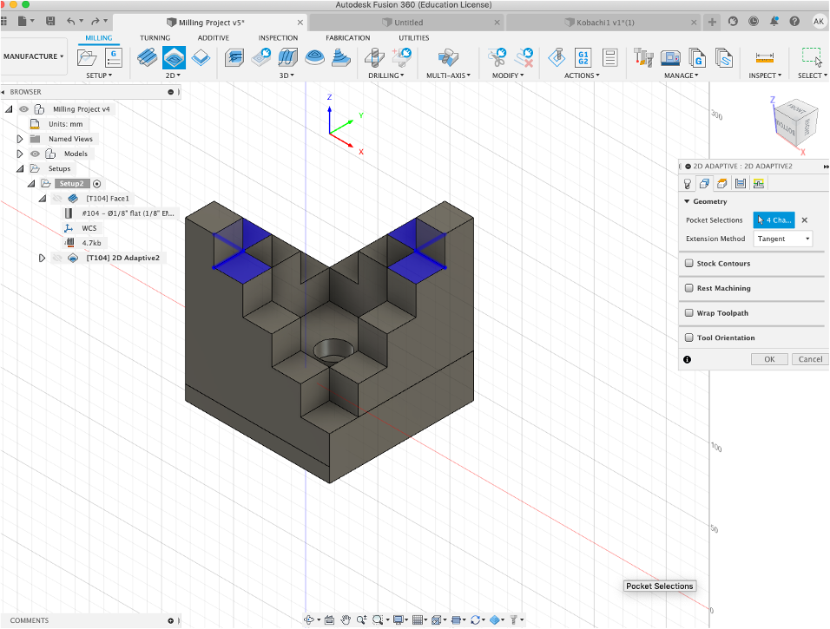Image resolution: width=830 pixels, height=629 pixels.
Task: Collapse the Setups tree node
Action: tap(20, 169)
